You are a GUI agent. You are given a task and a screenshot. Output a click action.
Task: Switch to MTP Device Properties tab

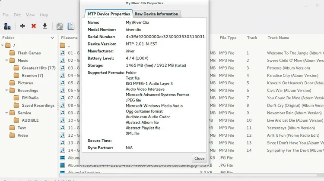point(109,14)
